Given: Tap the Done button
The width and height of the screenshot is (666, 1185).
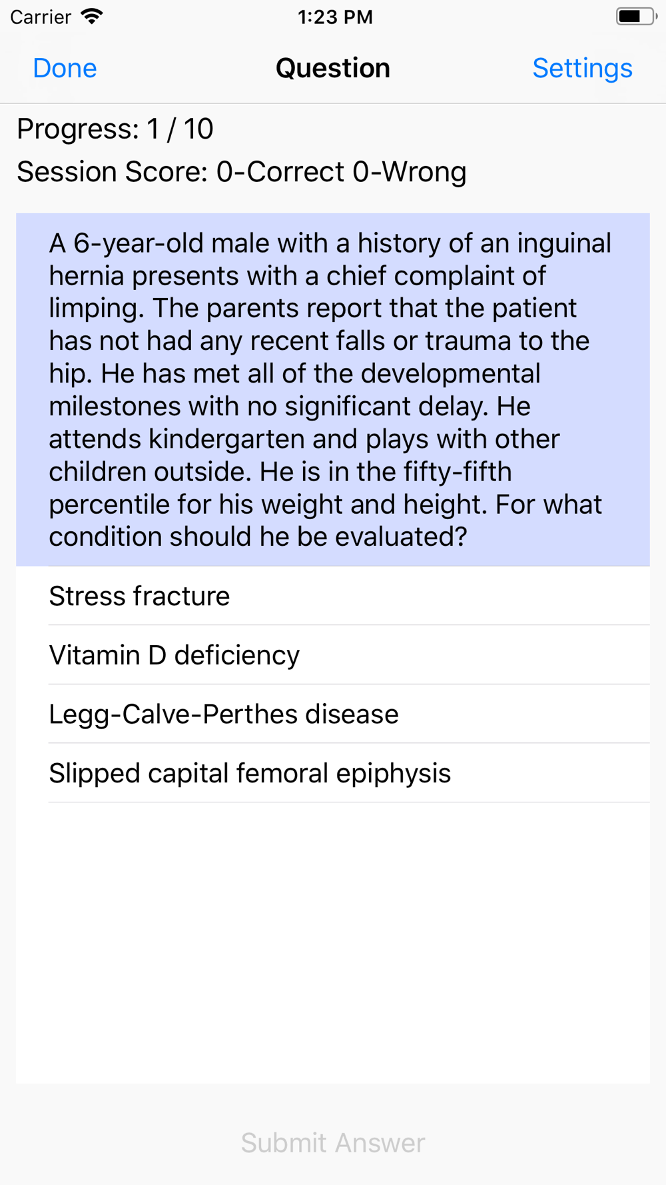Looking at the screenshot, I should [x=65, y=68].
